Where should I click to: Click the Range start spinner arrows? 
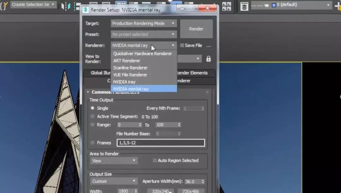[140, 125]
